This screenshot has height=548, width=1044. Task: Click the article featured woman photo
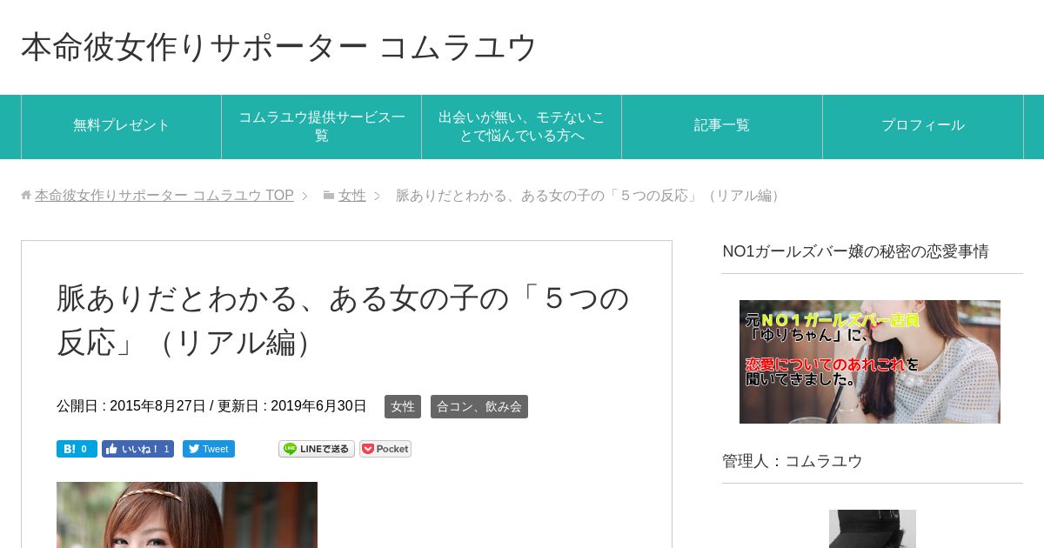click(187, 515)
